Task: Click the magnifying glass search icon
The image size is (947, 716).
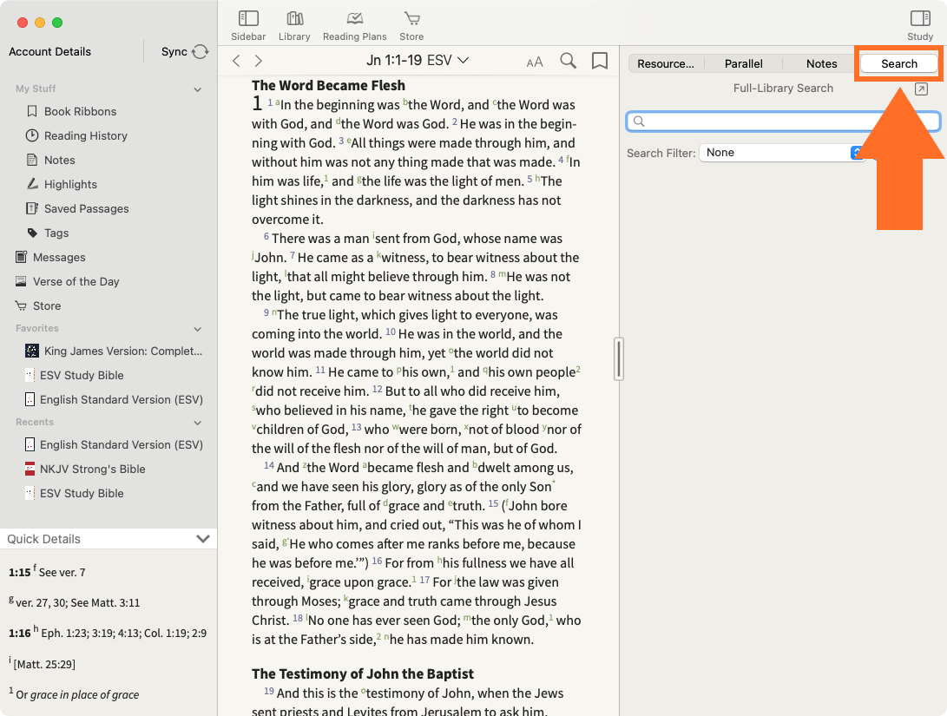Action: (568, 61)
